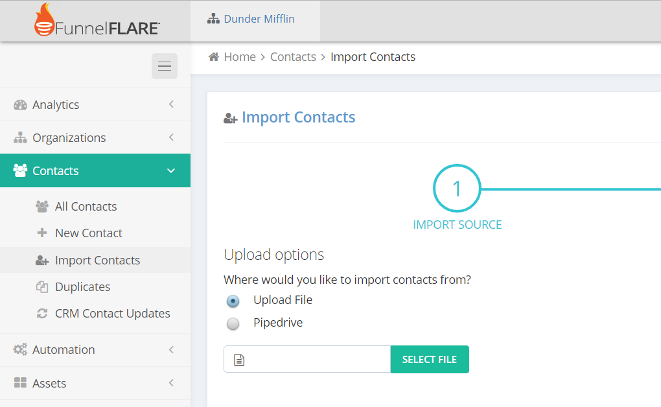Screen dimensions: 661x407
Task: Click the Assets grid icon
Action: 20,383
